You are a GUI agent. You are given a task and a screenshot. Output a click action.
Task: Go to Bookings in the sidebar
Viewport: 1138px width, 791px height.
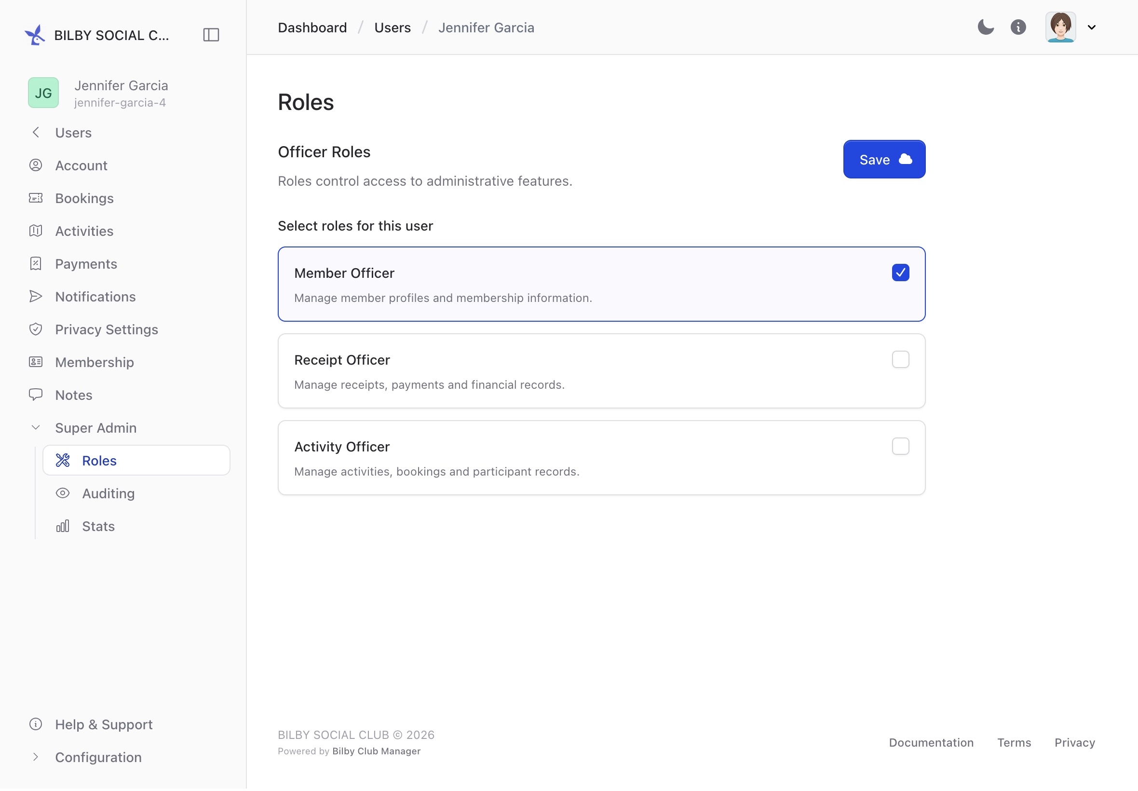(85, 198)
